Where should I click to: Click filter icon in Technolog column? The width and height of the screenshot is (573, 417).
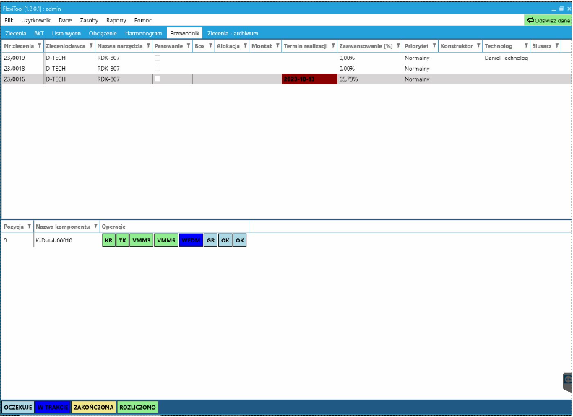[x=525, y=46]
